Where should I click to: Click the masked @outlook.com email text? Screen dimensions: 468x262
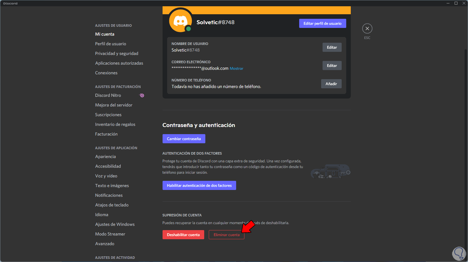(x=200, y=68)
